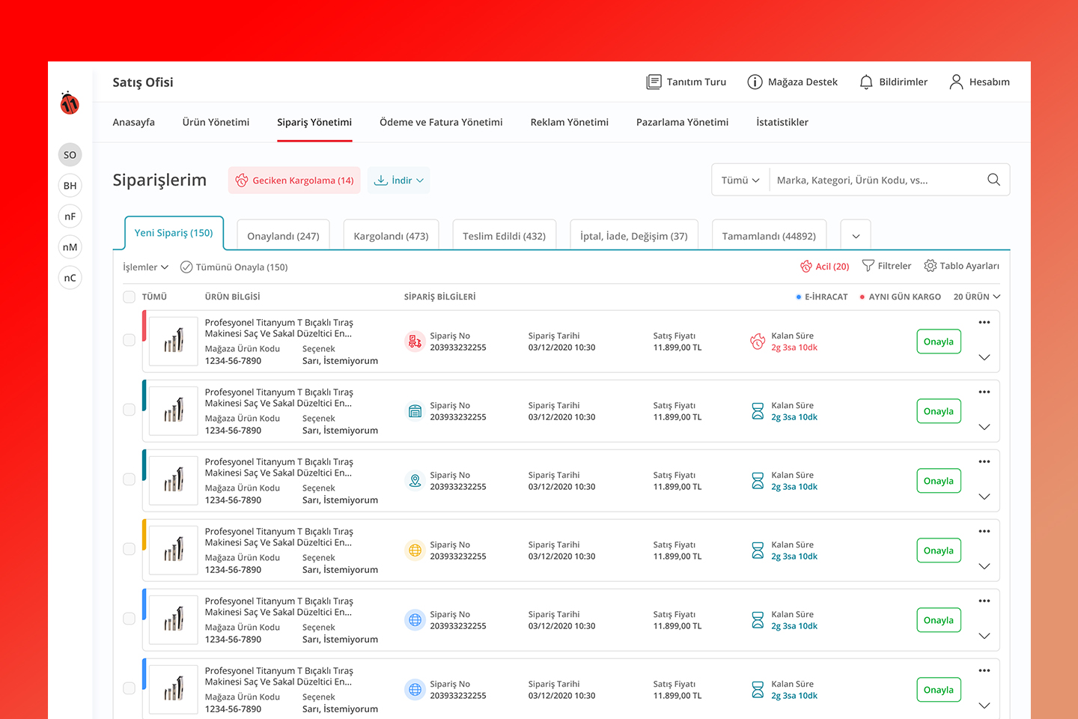The width and height of the screenshot is (1078, 719).
Task: Click the search magnifier icon
Action: tap(993, 180)
